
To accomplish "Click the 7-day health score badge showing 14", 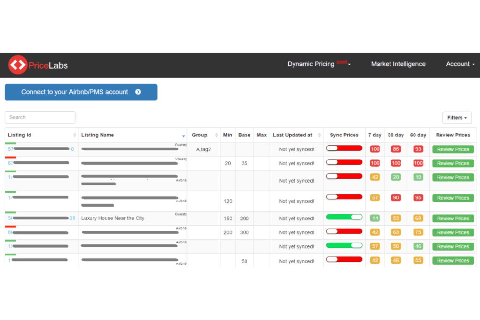I will coord(375,218).
